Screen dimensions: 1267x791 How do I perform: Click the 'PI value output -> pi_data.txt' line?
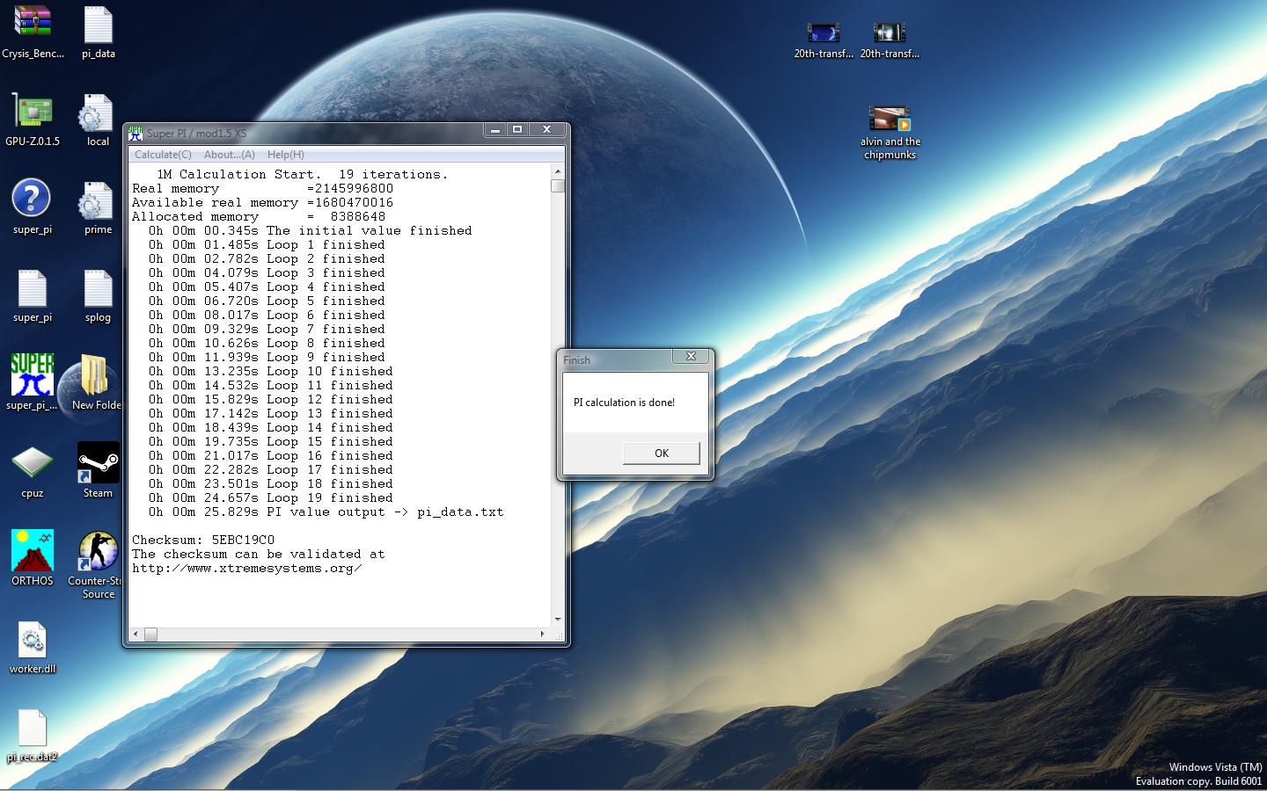[x=326, y=512]
